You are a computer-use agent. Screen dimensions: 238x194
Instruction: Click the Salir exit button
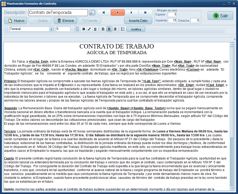pos(220,16)
